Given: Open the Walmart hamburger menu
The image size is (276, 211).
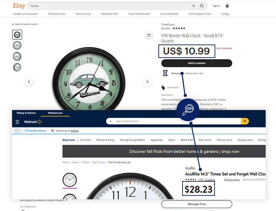Looking at the screenshot, I should 17,122.
